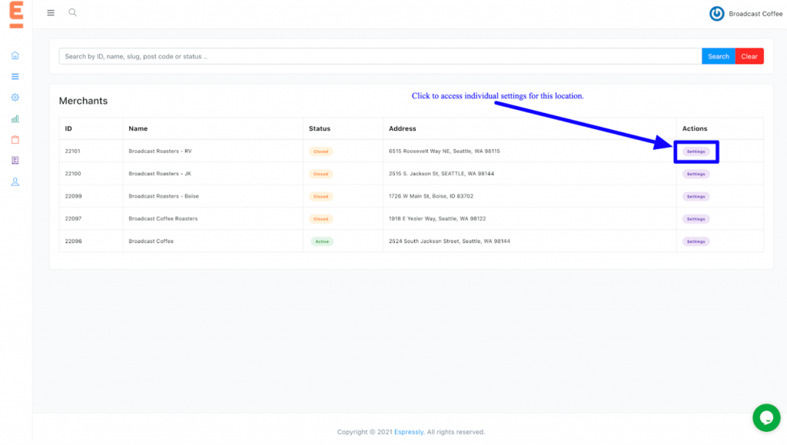This screenshot has height=445, width=787.
Task: Open Settings for Broadcast Roasters - RV
Action: coord(696,151)
